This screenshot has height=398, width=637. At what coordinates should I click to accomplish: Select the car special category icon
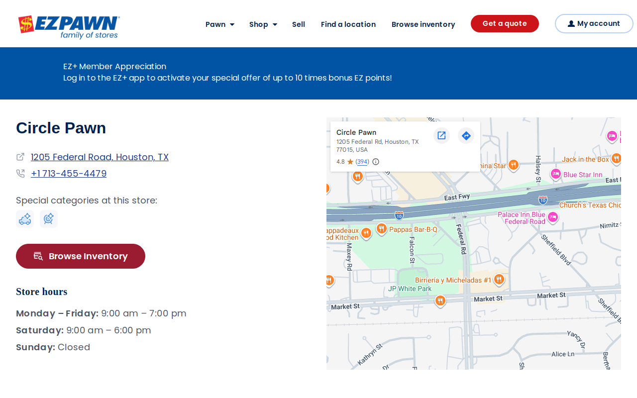(25, 219)
